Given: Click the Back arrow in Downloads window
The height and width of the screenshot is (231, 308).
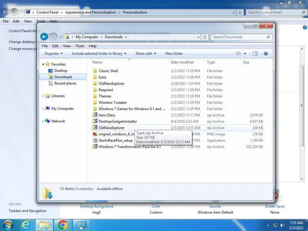Looking at the screenshot, I should pos(44,37).
